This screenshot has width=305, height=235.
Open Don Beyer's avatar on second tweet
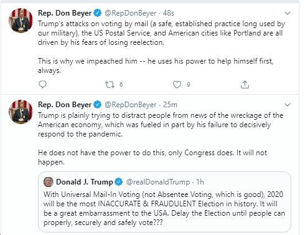click(21, 112)
